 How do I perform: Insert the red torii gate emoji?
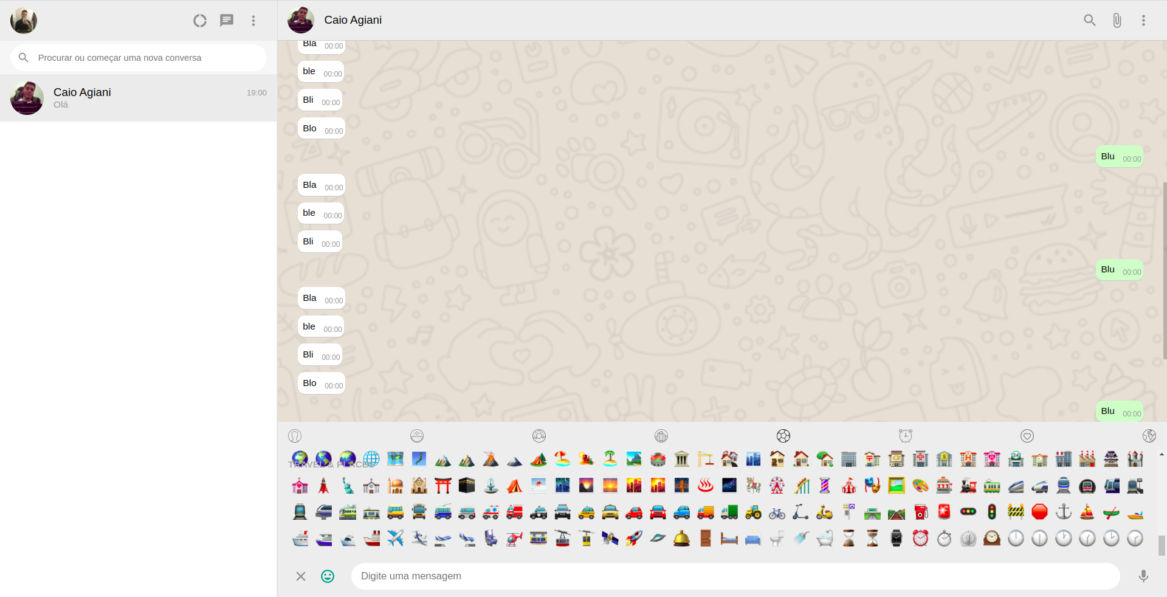[443, 485]
